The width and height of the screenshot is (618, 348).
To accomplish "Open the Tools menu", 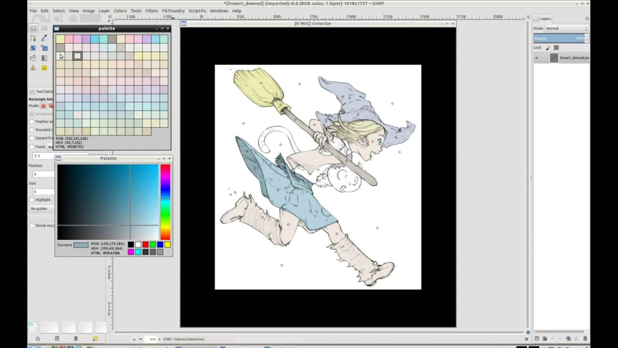I will 136,11.
